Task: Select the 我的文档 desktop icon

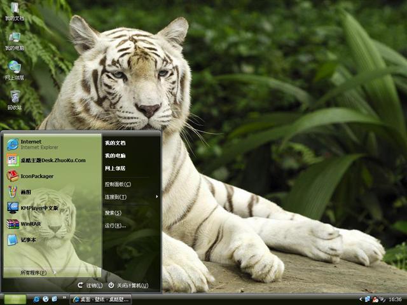Action: tap(14, 11)
